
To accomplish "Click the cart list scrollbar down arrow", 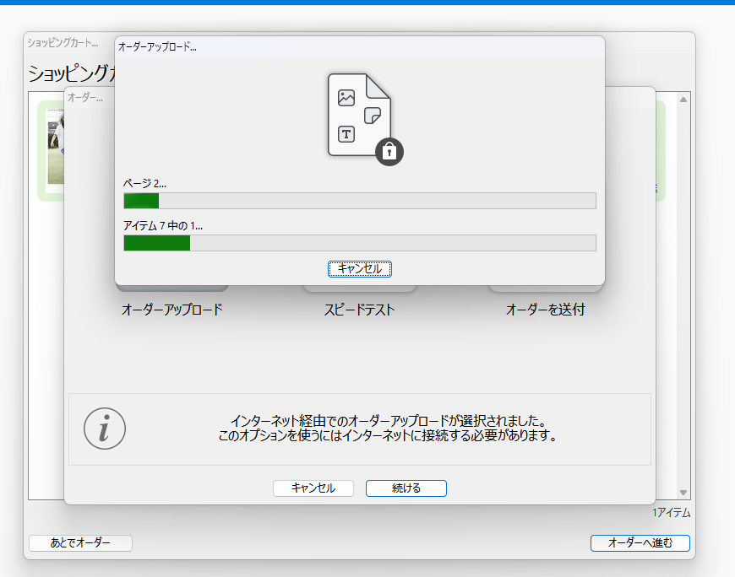I will tap(683, 492).
